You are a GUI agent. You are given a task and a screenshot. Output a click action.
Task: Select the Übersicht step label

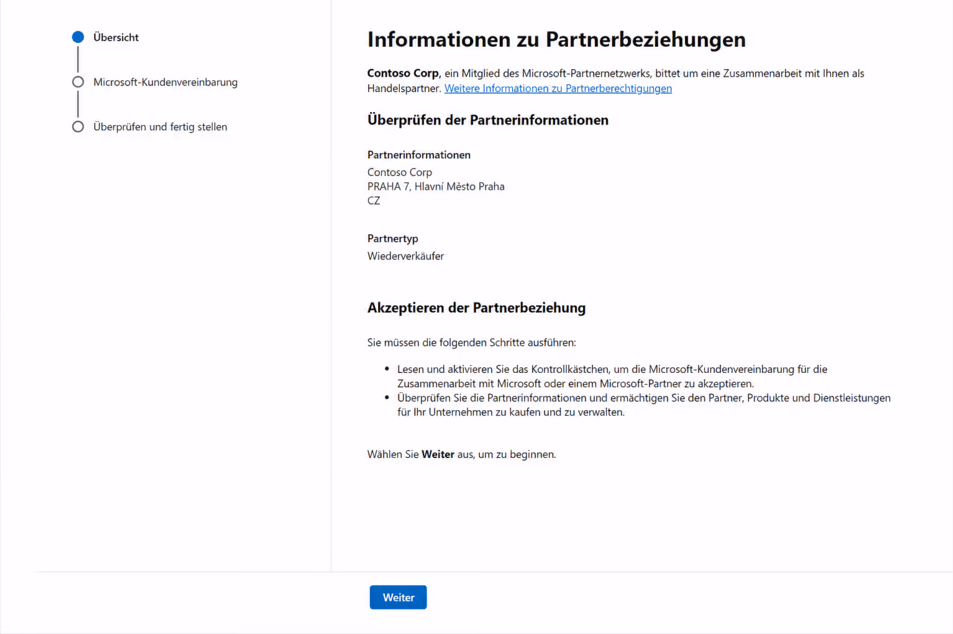(116, 37)
